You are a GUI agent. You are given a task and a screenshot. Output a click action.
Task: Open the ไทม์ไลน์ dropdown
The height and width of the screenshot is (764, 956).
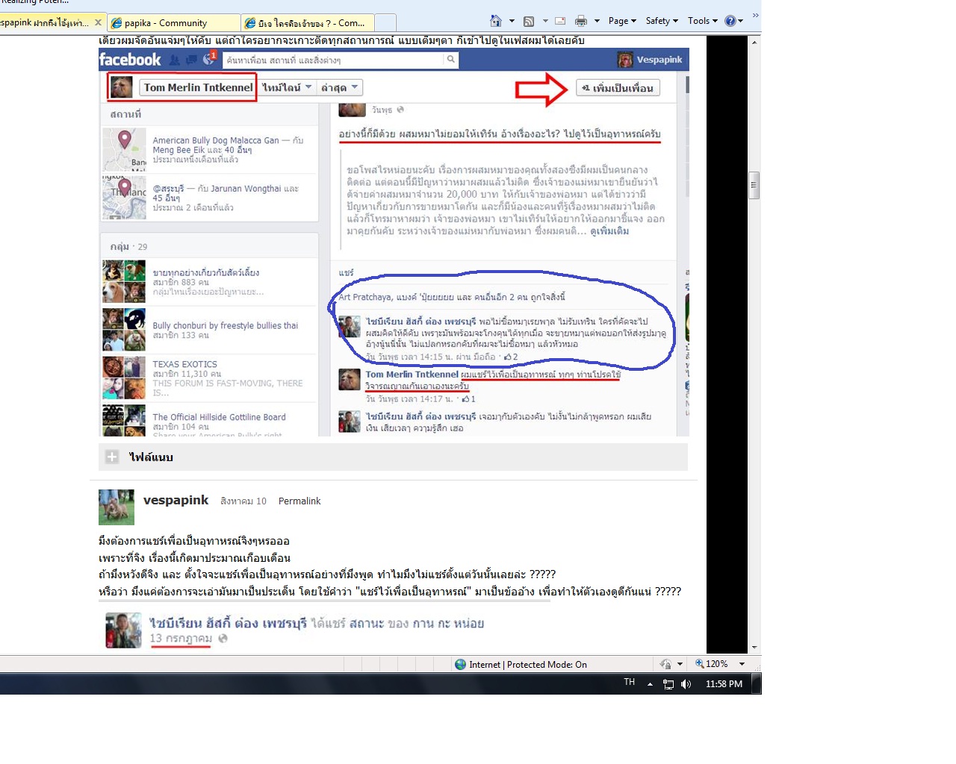tap(287, 87)
